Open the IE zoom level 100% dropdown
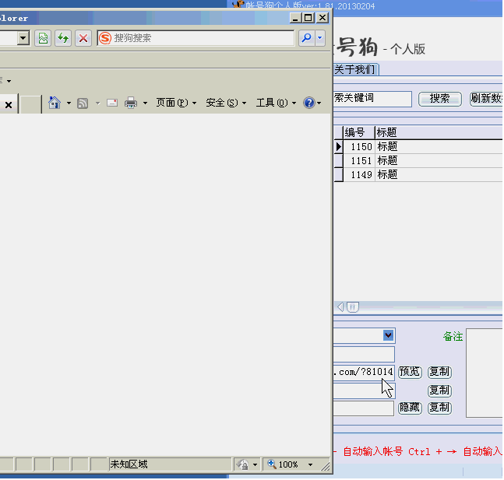Viewport: 504px width, 480px height. tap(310, 464)
